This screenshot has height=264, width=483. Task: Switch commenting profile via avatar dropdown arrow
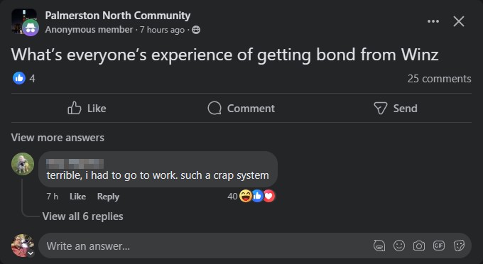coord(31,253)
